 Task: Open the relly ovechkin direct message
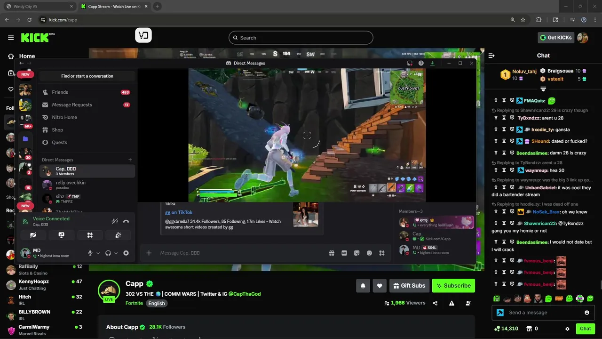click(87, 185)
